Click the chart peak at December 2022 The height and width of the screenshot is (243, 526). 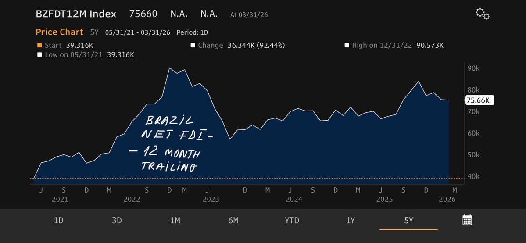[x=170, y=68]
